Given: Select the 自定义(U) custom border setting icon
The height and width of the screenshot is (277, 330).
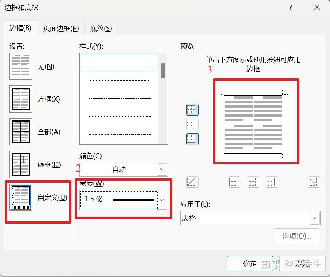Looking at the screenshot, I should coord(21,197).
